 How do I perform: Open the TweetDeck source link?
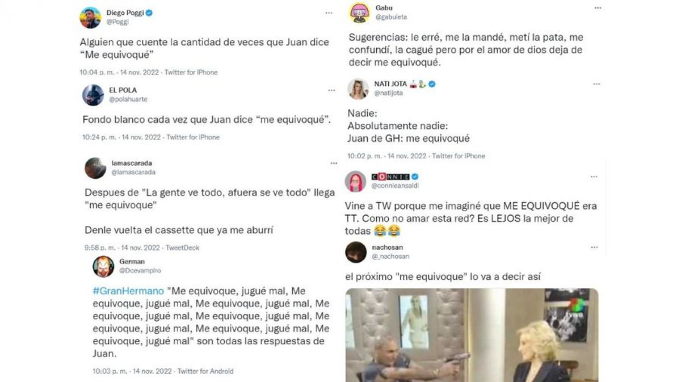[182, 247]
